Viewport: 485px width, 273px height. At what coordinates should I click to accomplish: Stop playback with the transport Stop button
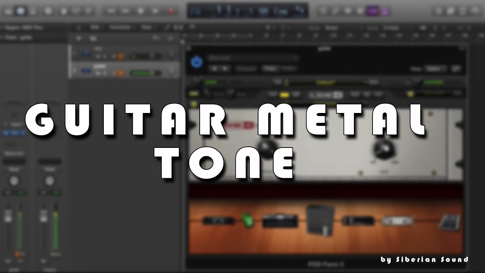141,11
